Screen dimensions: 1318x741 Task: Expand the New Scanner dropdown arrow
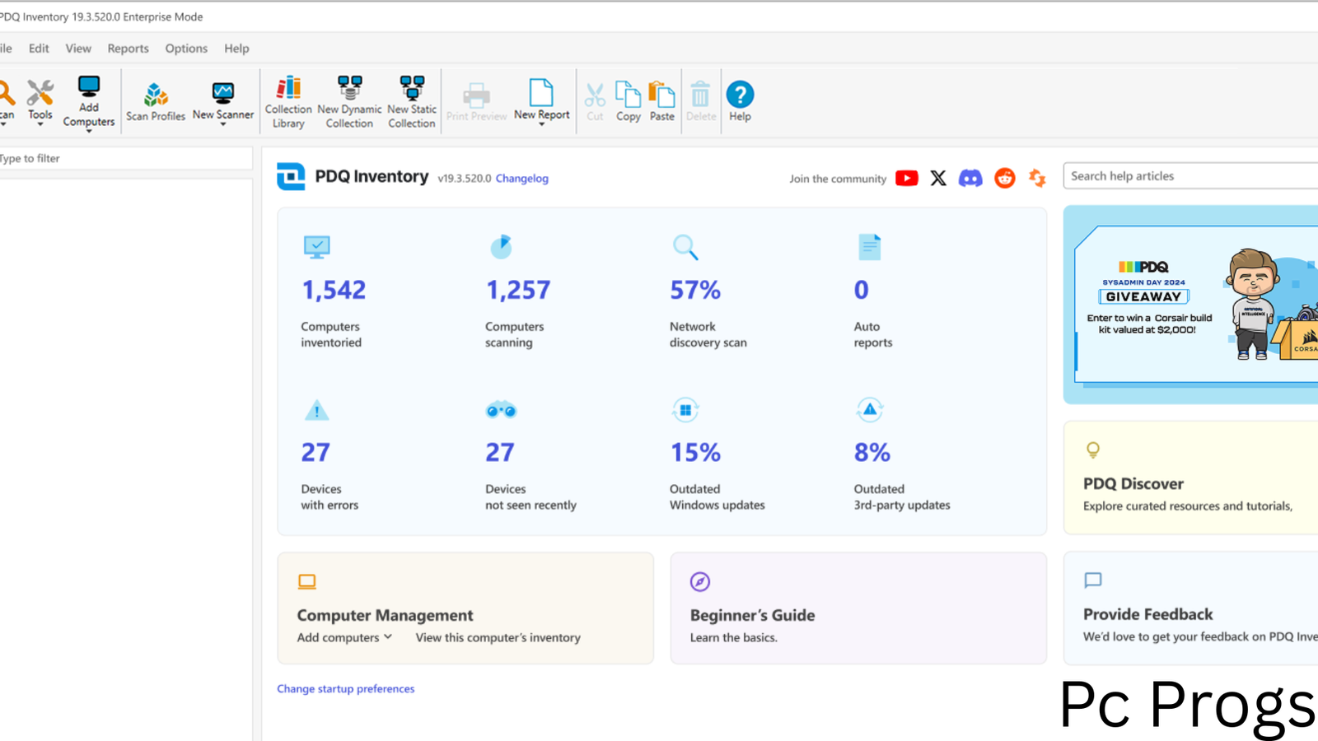(x=222, y=125)
